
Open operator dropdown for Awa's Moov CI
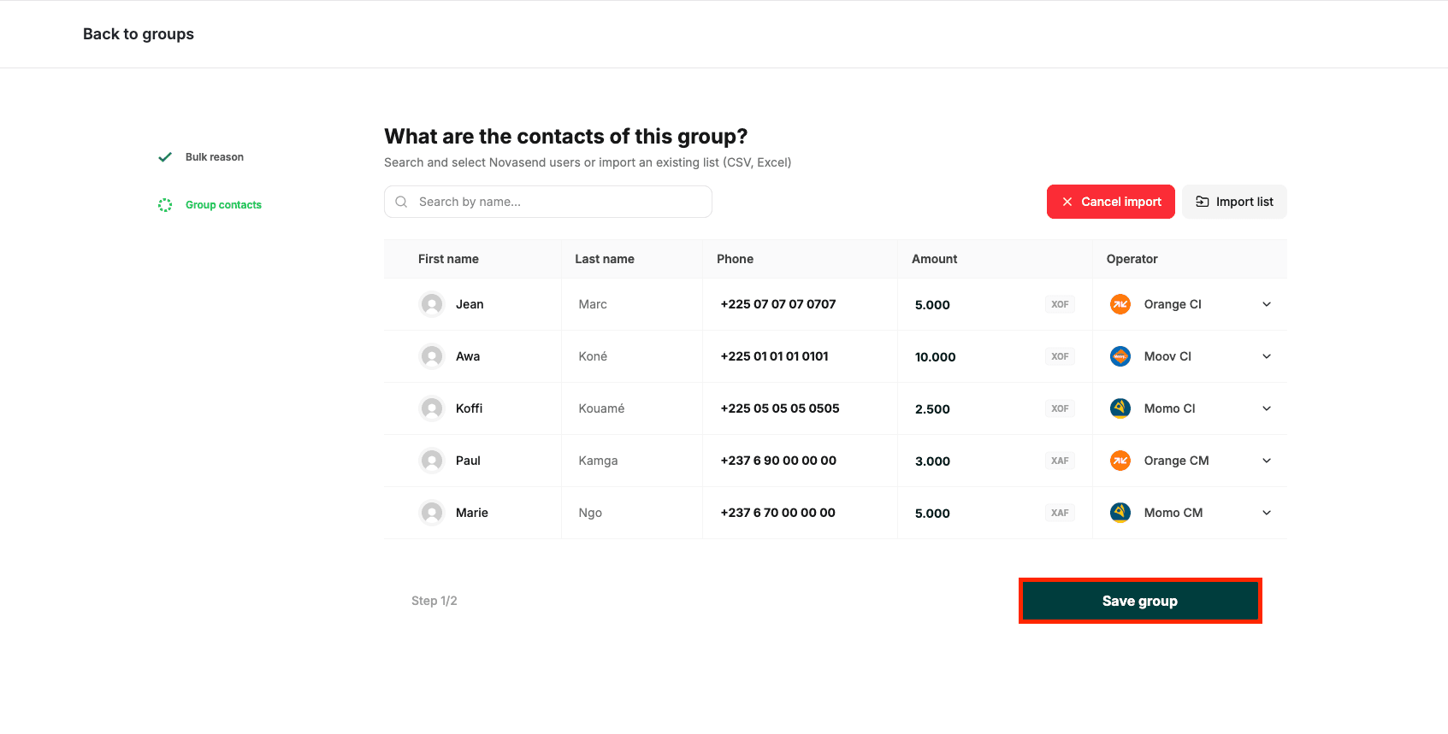(1267, 356)
